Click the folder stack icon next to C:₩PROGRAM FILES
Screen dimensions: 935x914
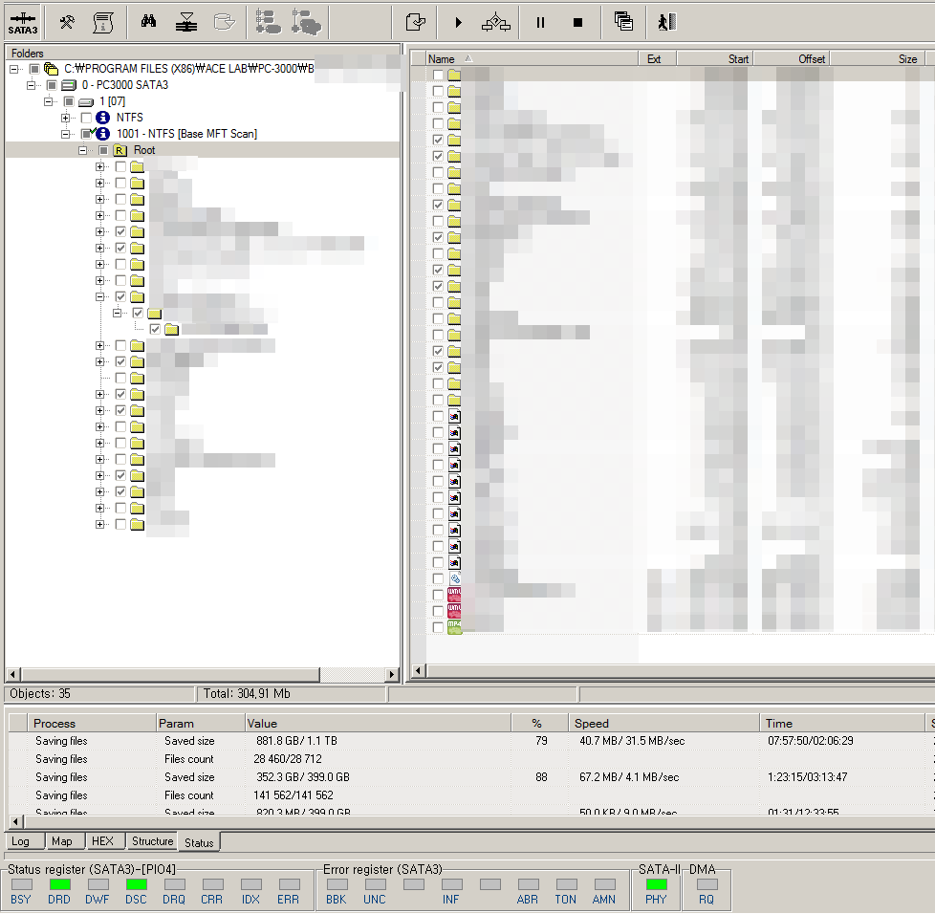[52, 69]
